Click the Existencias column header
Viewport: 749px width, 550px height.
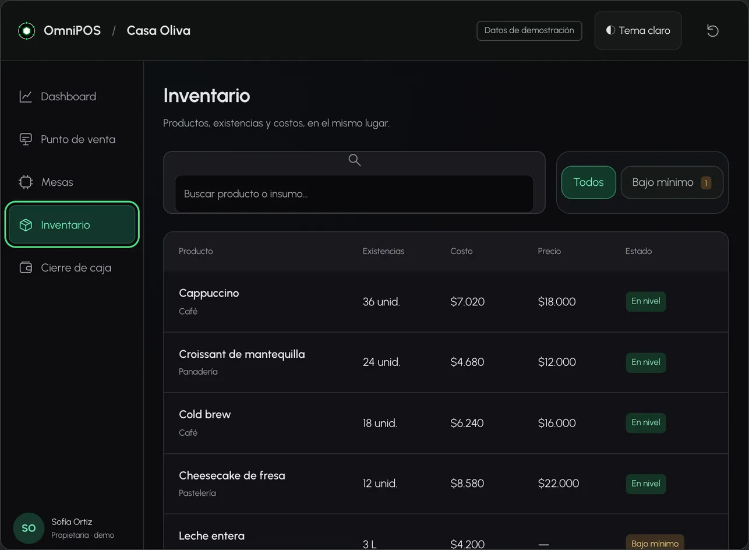pyautogui.click(x=383, y=251)
